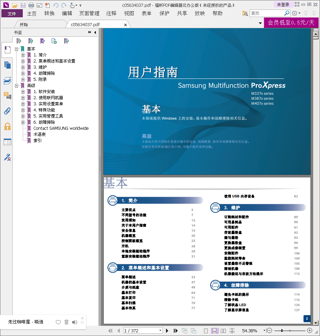The height and width of the screenshot is (336, 320).
Task: Click the 查找 search input field
Action: tap(267, 13)
